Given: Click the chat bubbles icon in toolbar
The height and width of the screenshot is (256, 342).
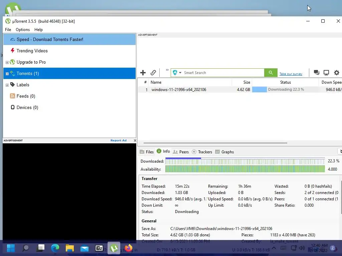Looking at the screenshot, I should [317, 72].
